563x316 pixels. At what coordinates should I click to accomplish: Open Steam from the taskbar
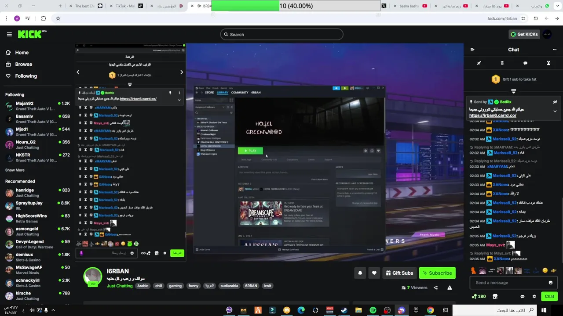click(344, 310)
